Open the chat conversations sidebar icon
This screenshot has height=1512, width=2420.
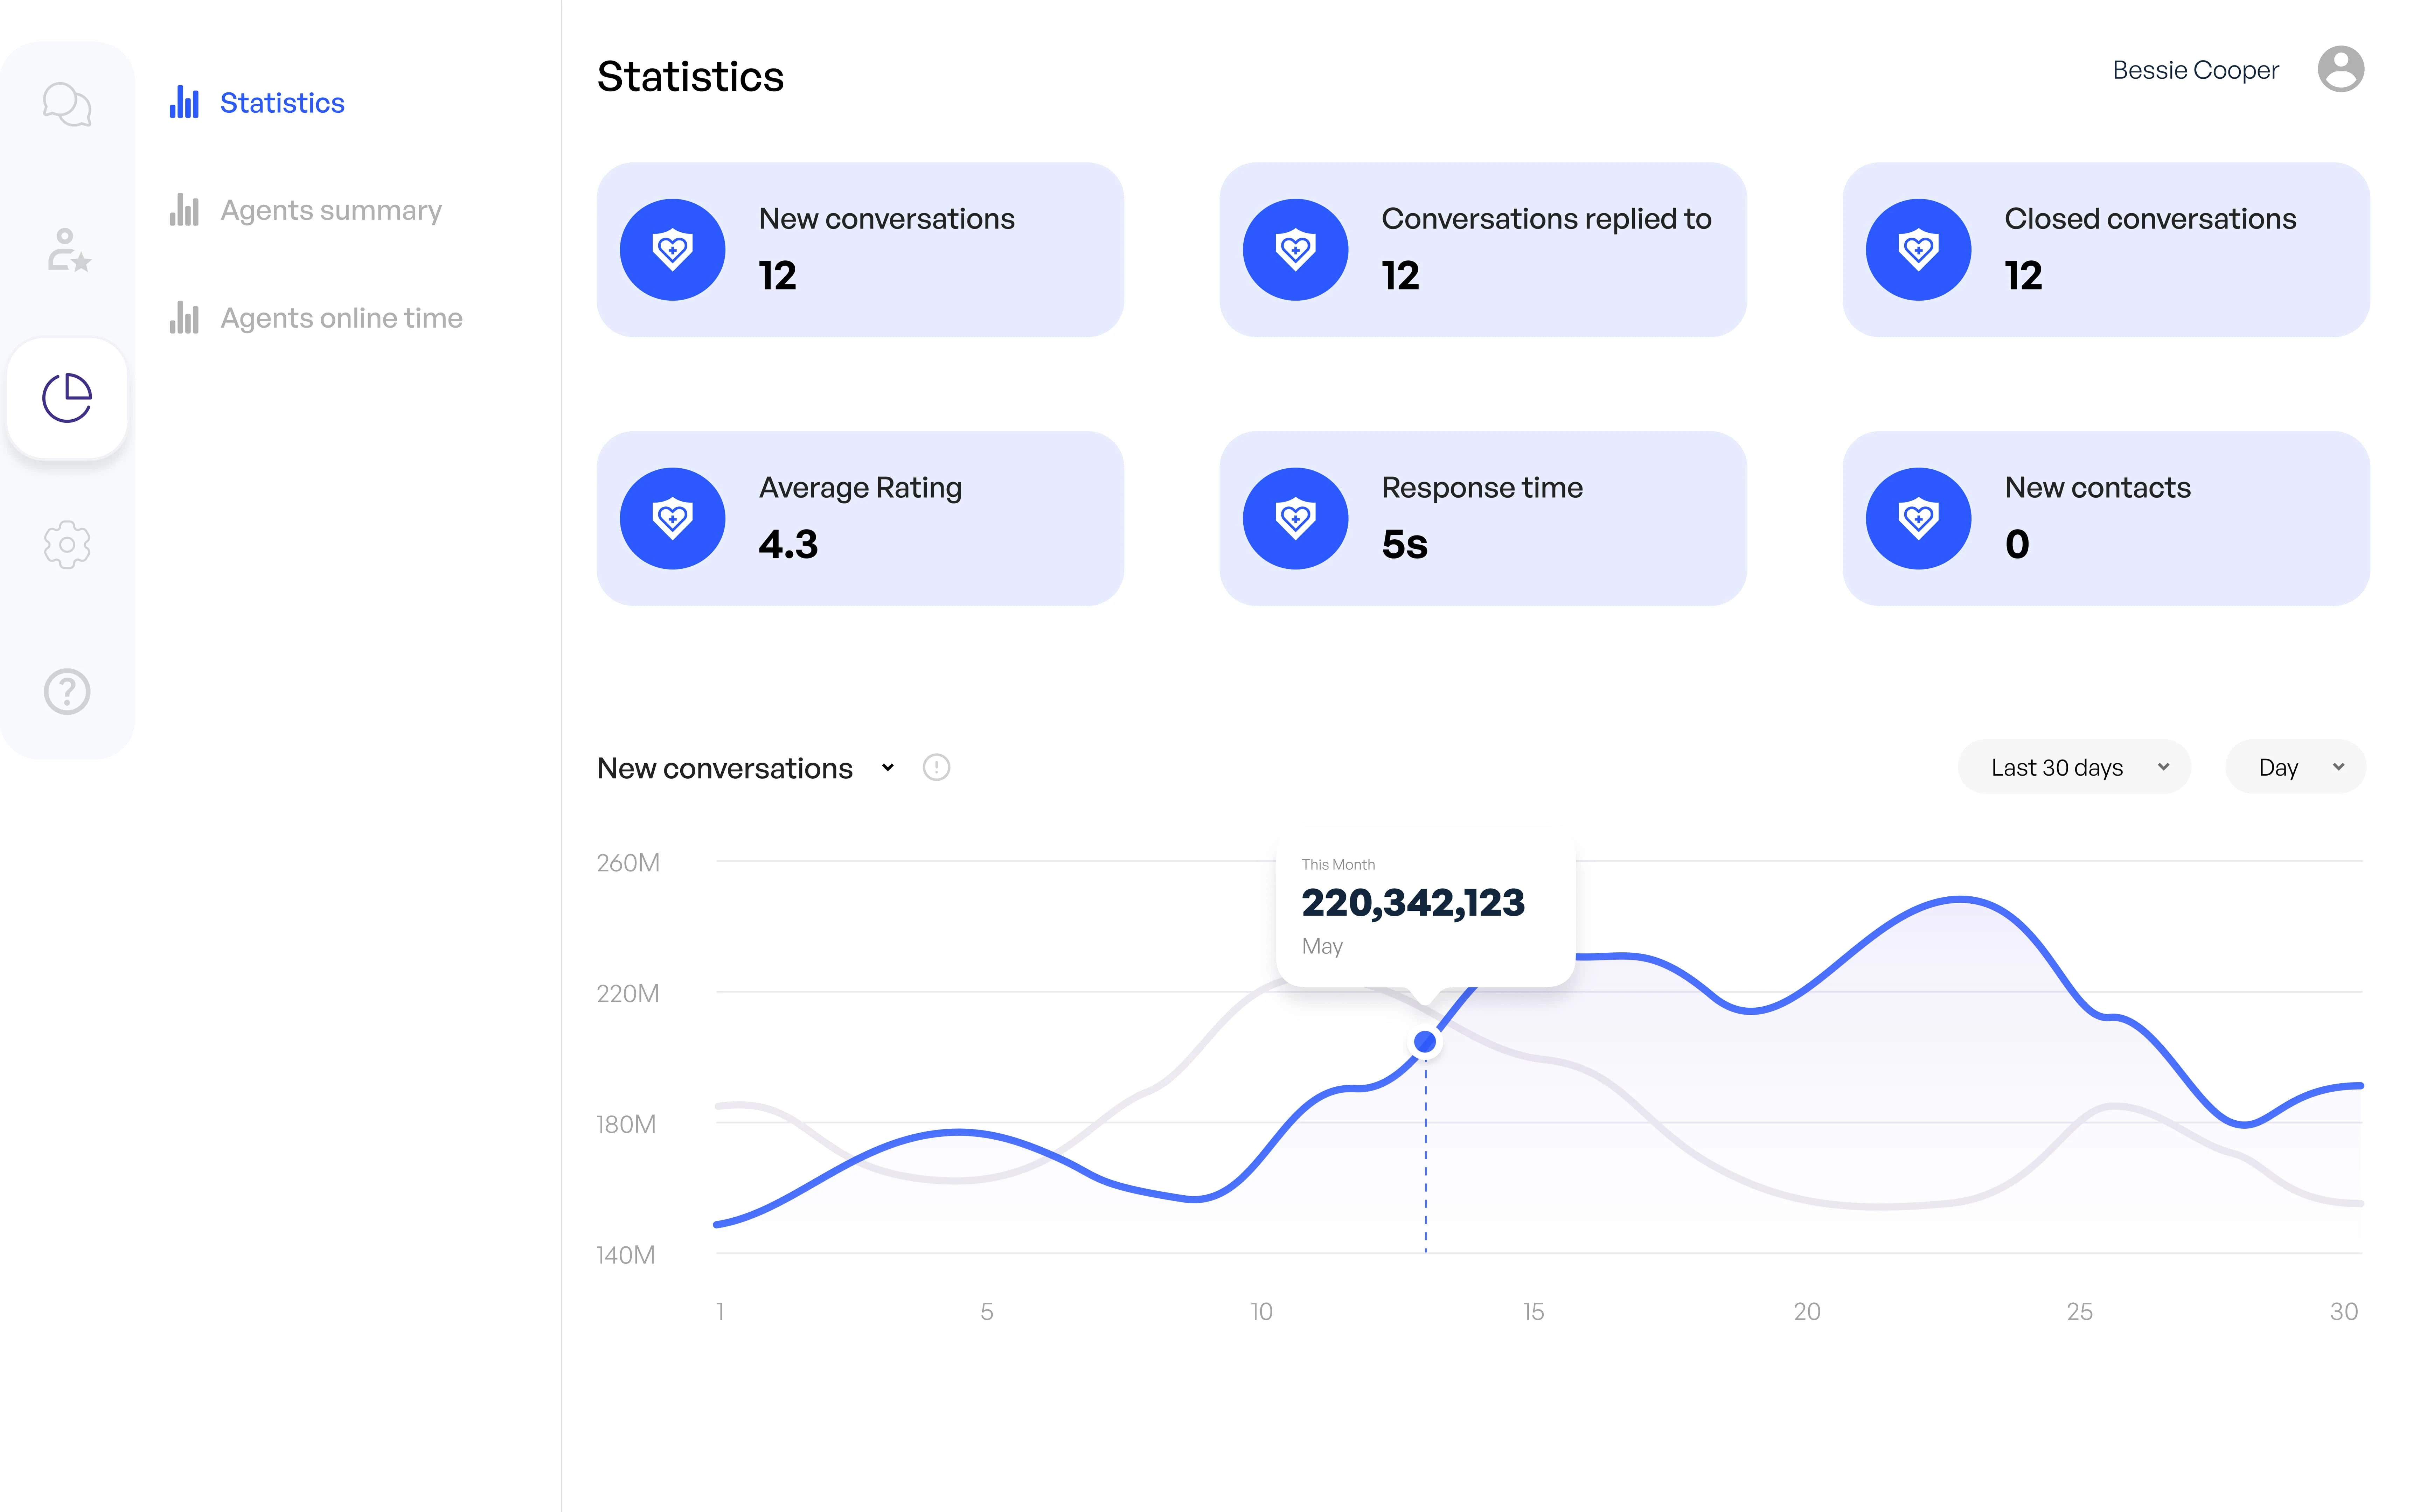pos(67,104)
